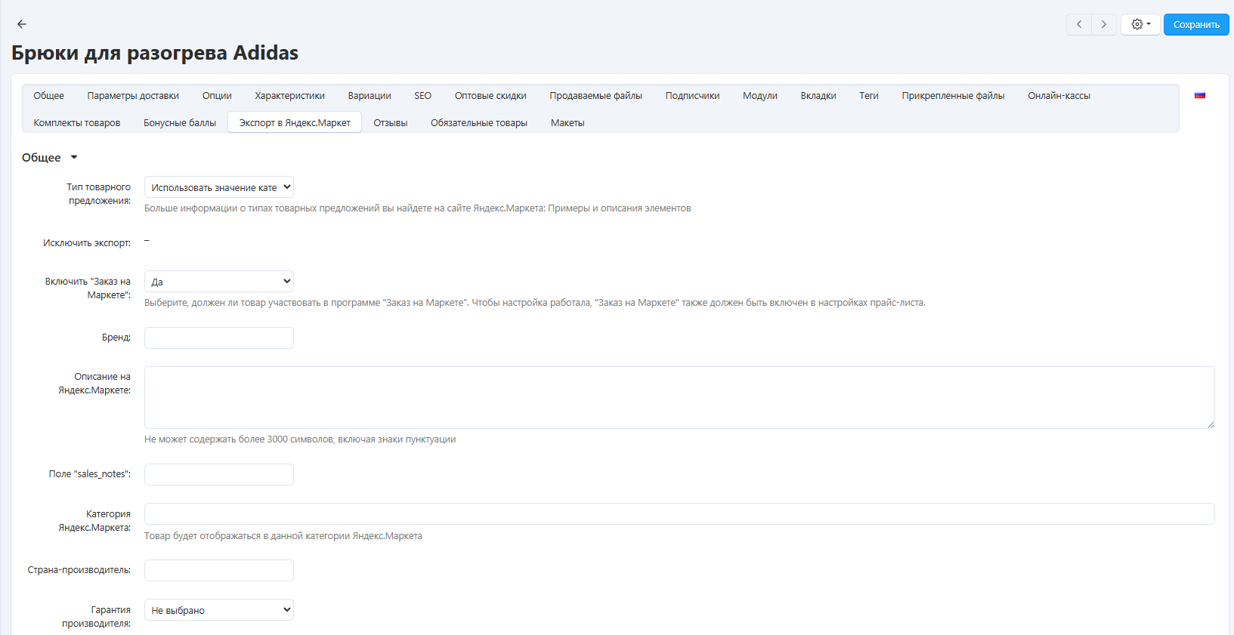Open Тип товарного предложения dropdown
Screen dimensions: 1234x635
[x=218, y=187]
